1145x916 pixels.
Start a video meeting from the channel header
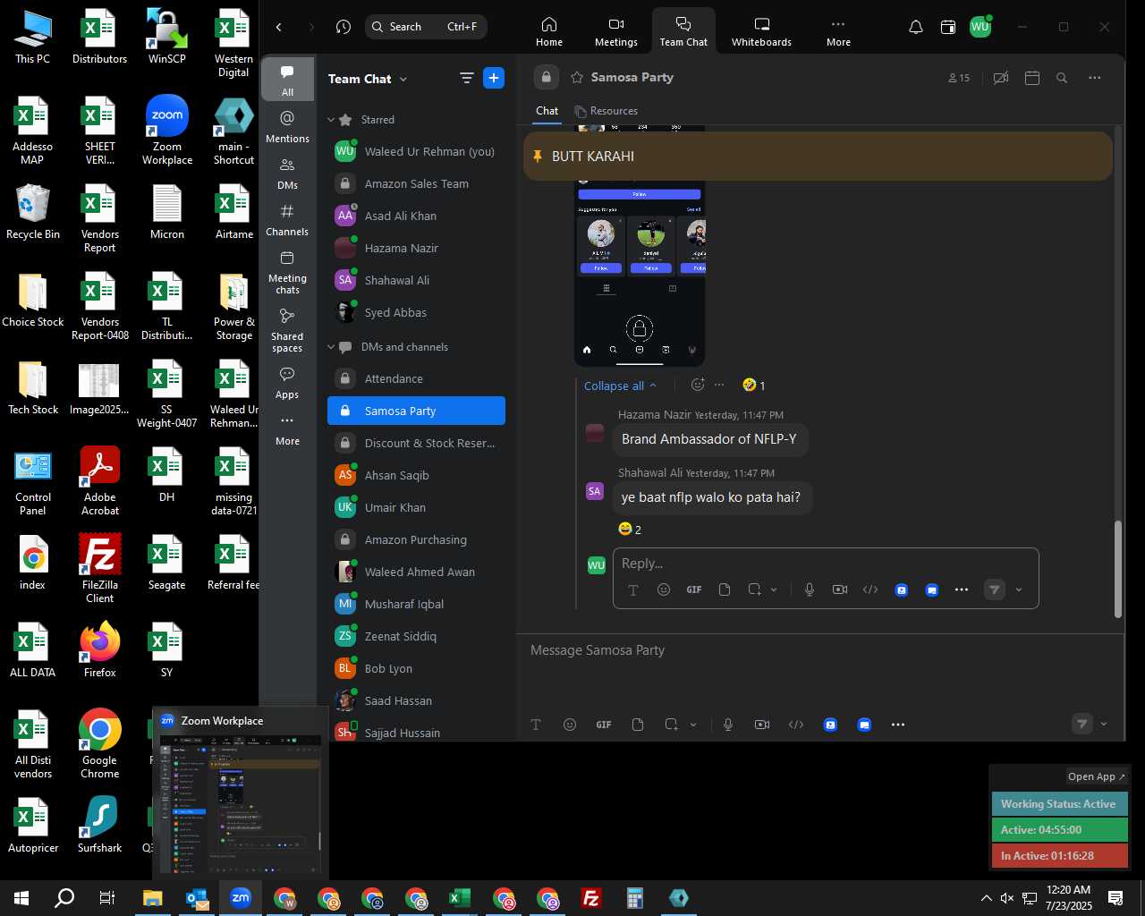point(1001,78)
